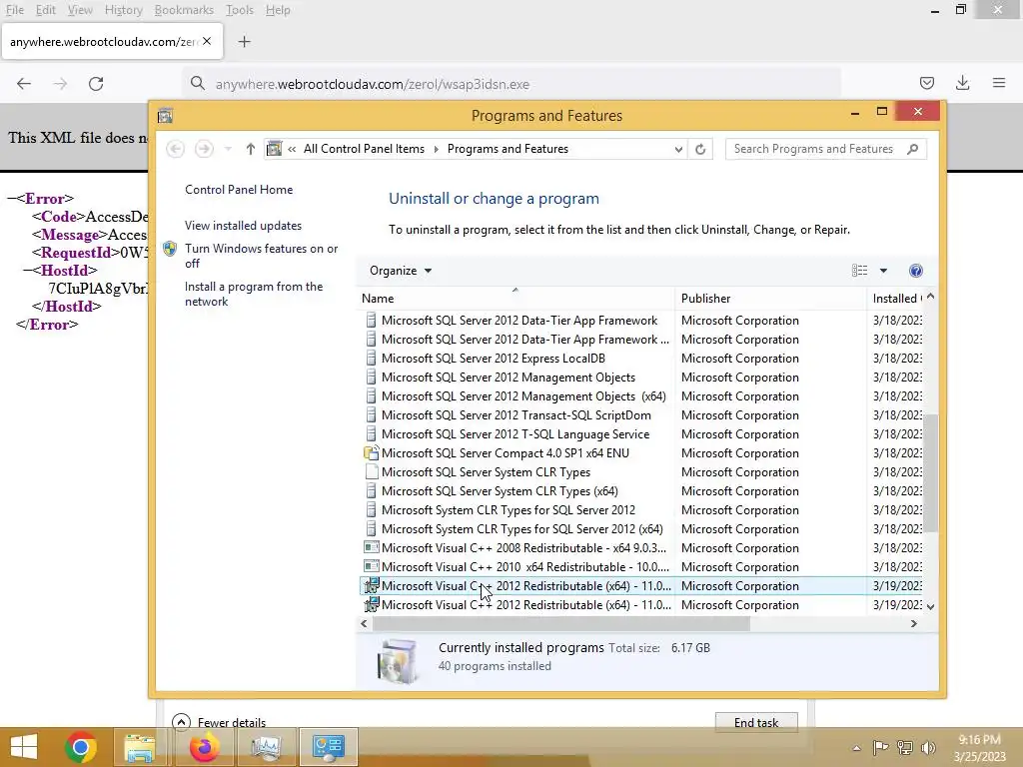Open the view options dropdown arrow
Screen dimensions: 1023x767
click(x=883, y=271)
